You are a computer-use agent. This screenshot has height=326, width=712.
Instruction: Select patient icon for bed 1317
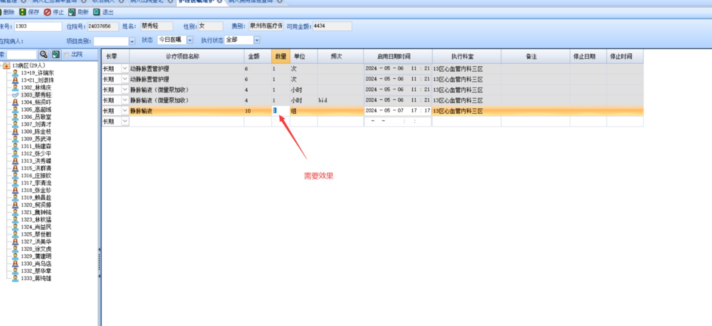[x=15, y=182]
